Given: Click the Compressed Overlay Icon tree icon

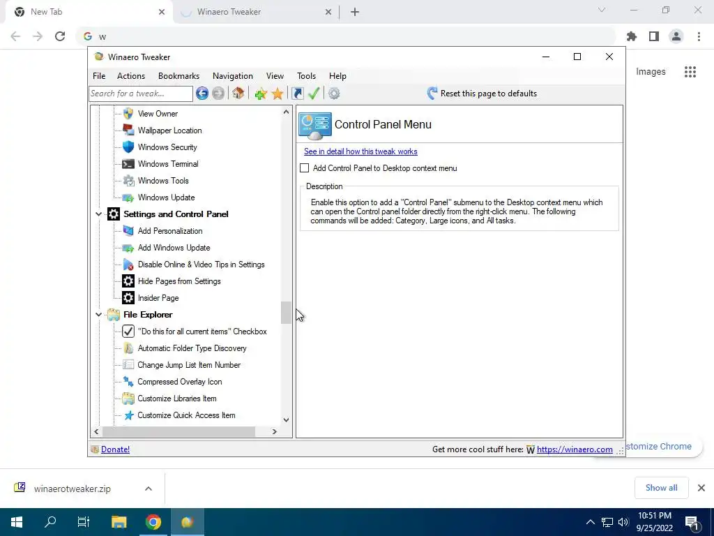Looking at the screenshot, I should click(x=128, y=382).
